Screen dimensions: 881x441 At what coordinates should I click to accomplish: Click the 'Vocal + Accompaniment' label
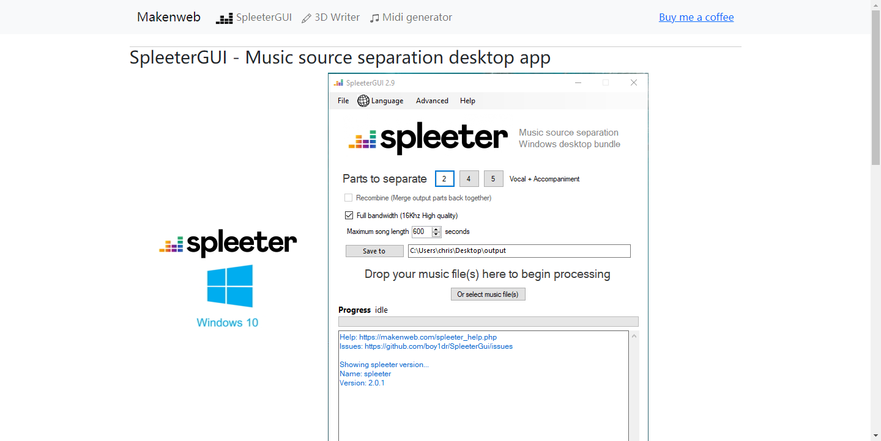(x=545, y=179)
